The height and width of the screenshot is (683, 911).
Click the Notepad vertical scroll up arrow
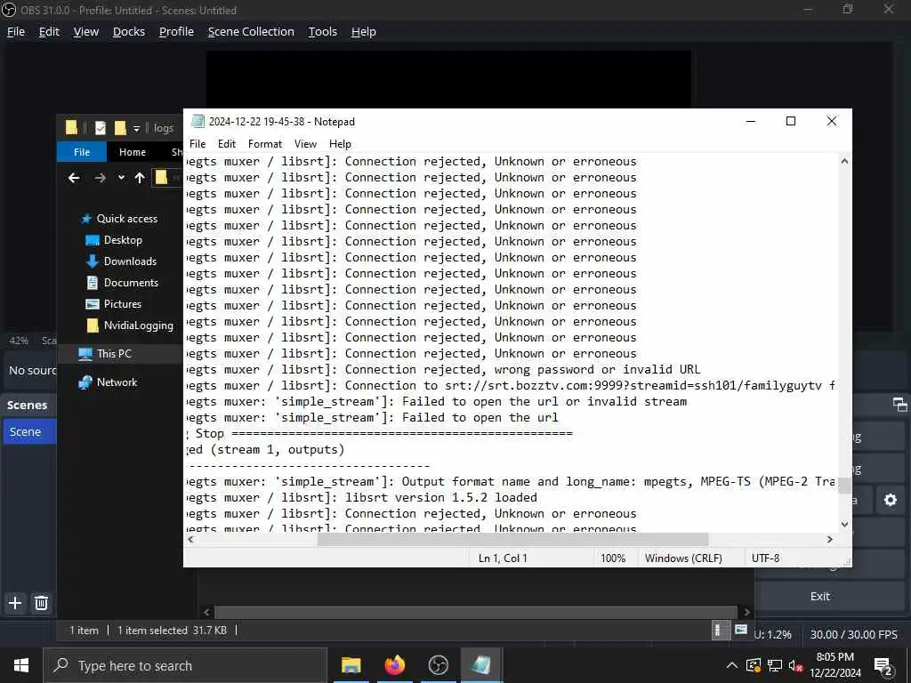pyautogui.click(x=845, y=162)
